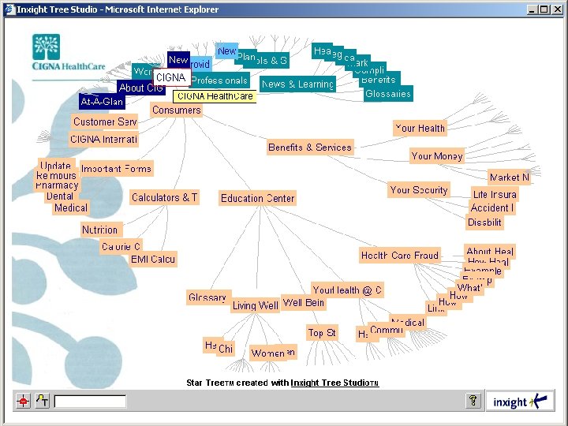Select the Nutrition node
568x426 pixels.
102,230
